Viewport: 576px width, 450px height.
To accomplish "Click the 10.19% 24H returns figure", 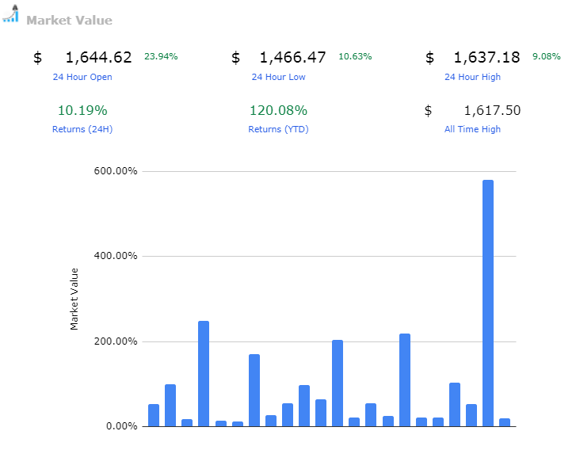I will (x=82, y=110).
